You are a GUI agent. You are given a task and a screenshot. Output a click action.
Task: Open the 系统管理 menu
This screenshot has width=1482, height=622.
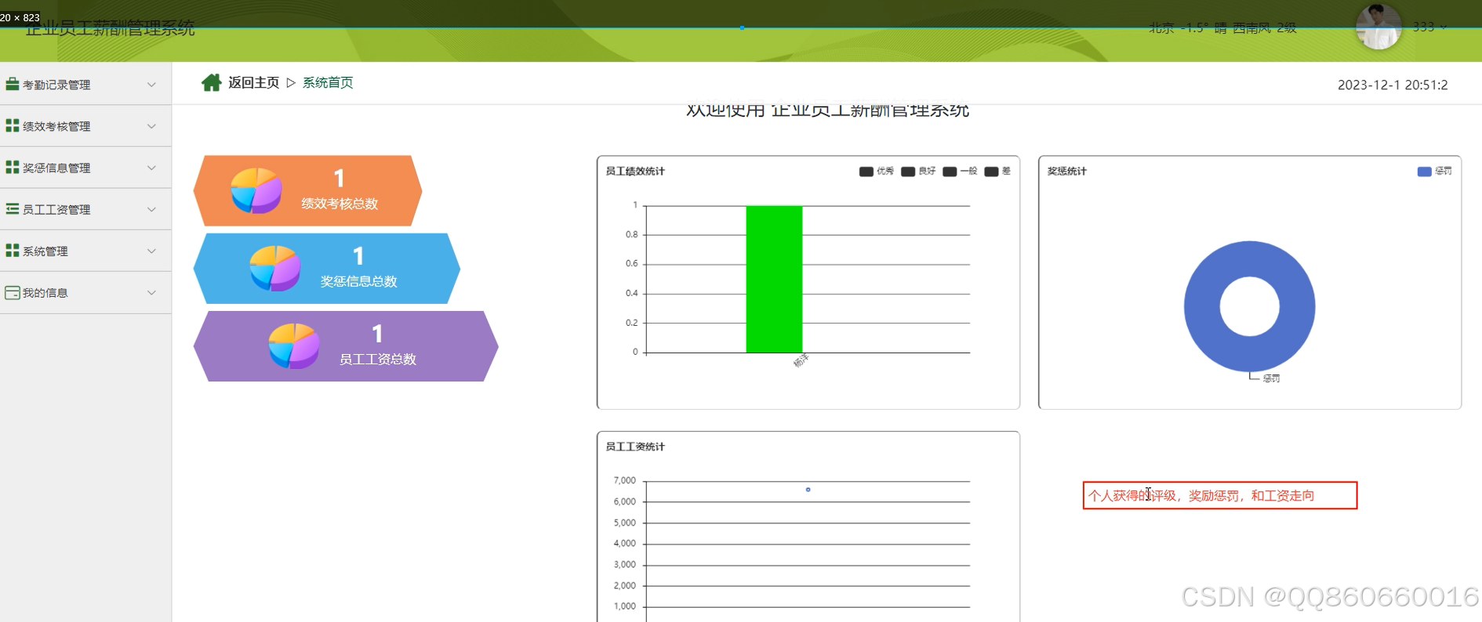coord(85,251)
